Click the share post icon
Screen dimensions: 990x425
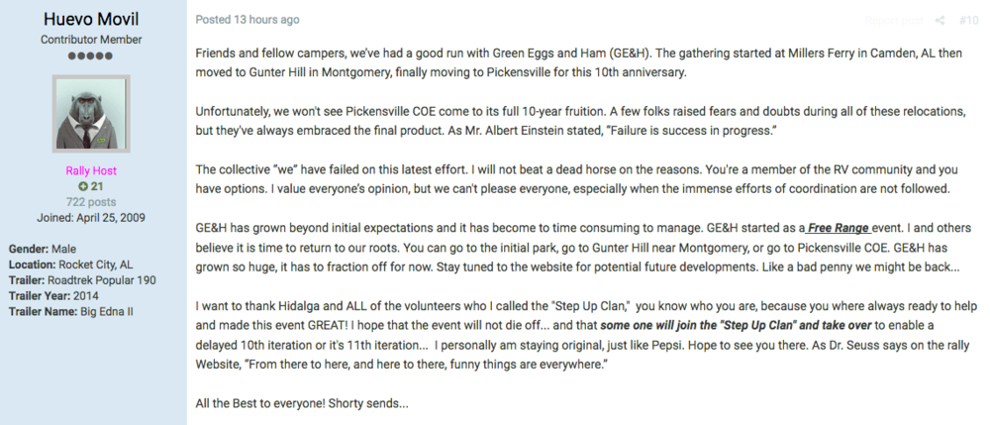(x=940, y=20)
